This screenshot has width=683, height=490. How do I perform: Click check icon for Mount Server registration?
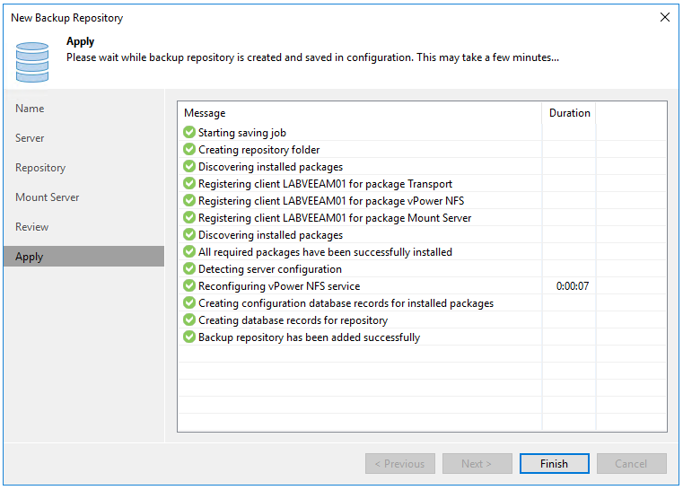pos(189,218)
